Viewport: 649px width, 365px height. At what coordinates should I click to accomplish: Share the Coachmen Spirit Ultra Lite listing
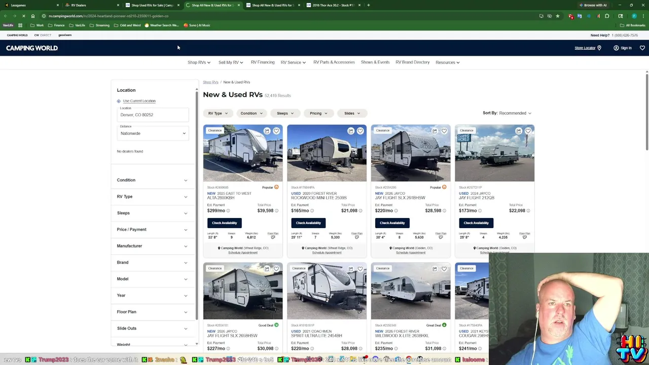point(351,269)
